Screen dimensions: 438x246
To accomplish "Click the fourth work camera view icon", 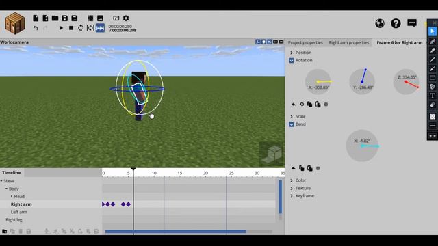I will point(275,42).
